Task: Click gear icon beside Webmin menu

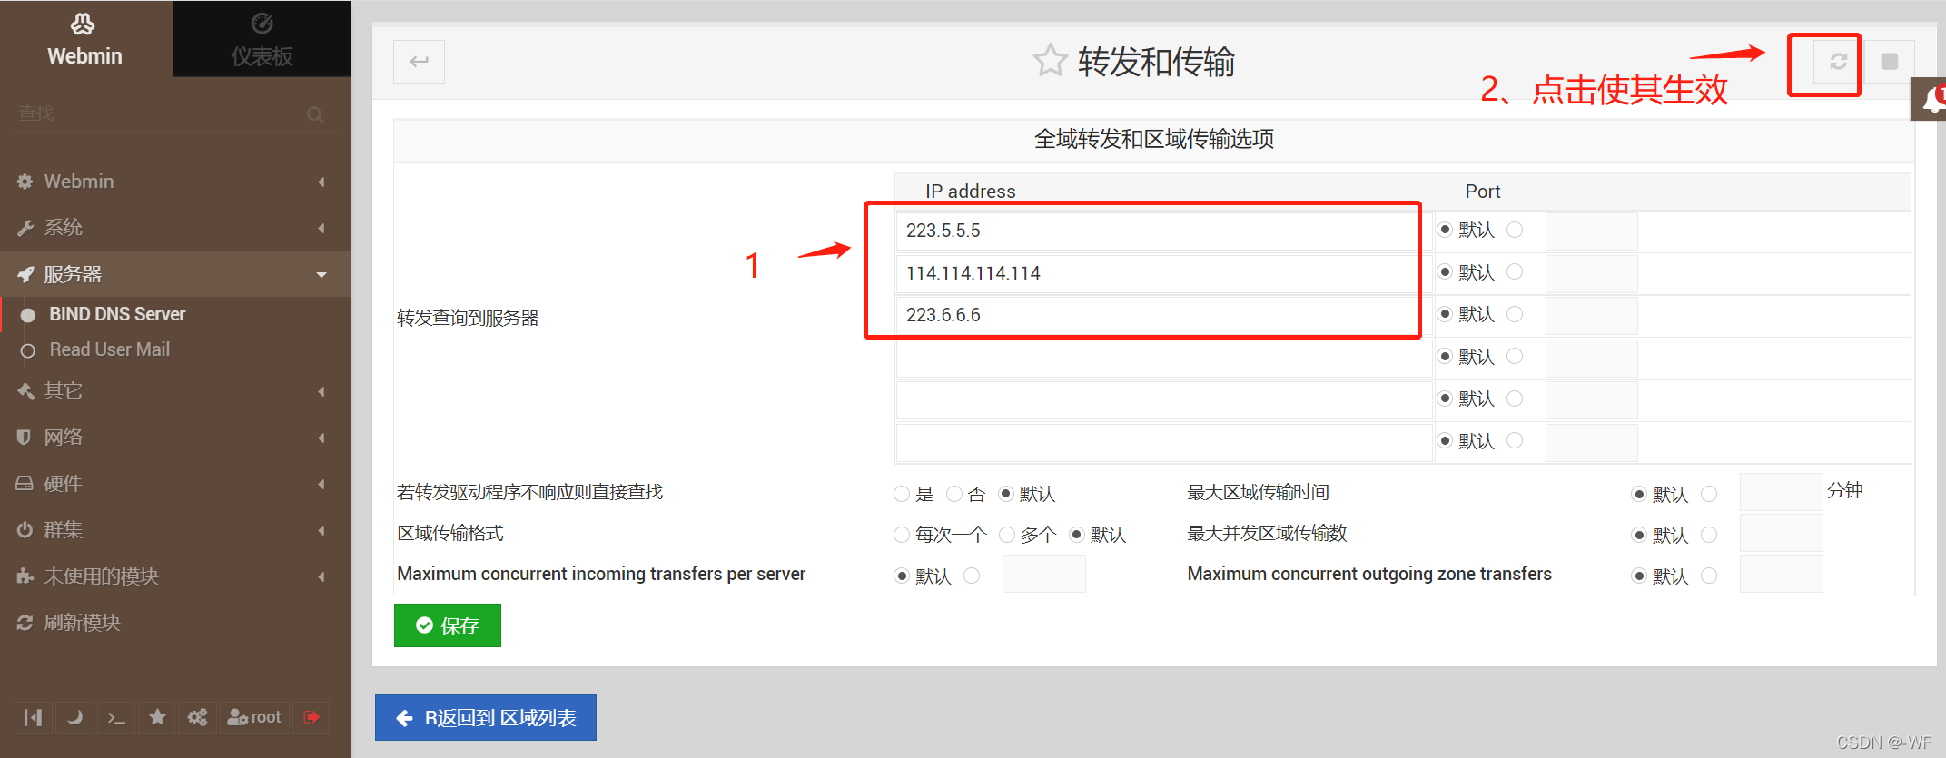Action: point(25,182)
